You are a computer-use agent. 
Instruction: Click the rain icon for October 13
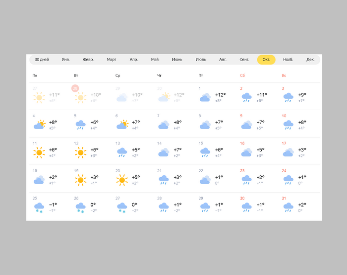pyautogui.click(x=122, y=152)
